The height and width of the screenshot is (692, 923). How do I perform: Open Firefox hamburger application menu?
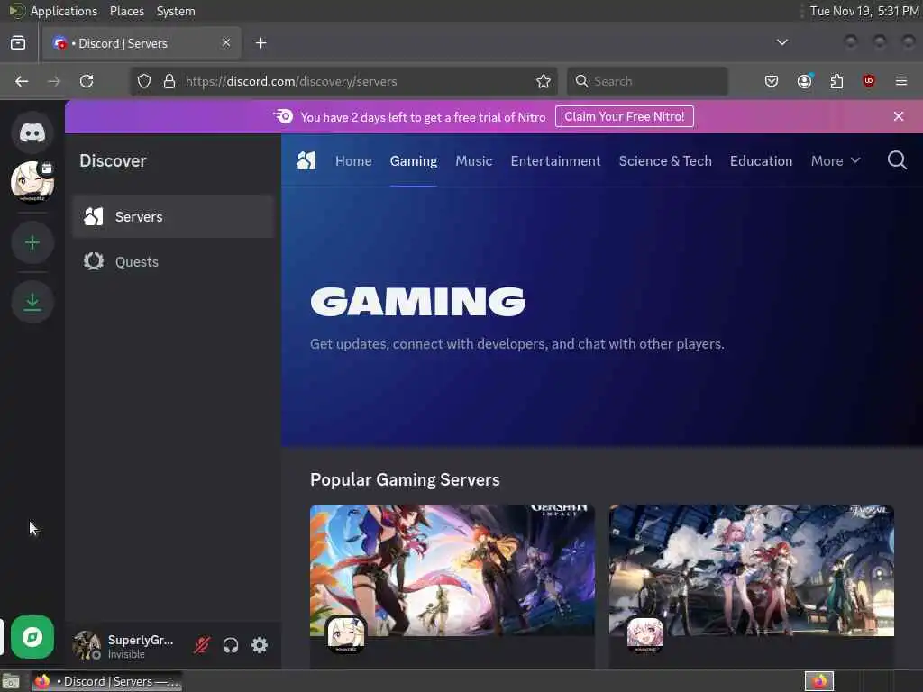[x=900, y=81]
